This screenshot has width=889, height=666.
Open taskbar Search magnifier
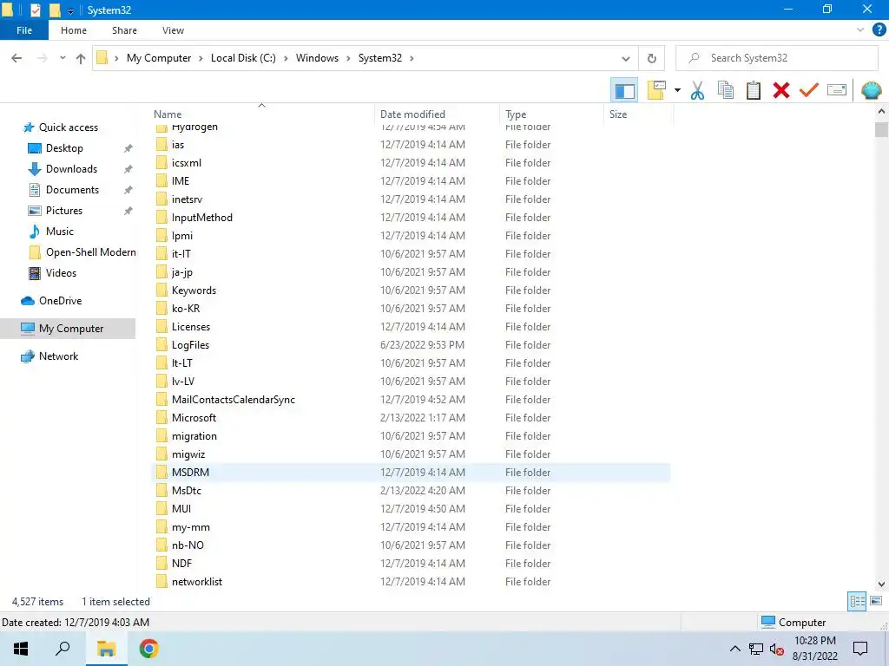pyautogui.click(x=63, y=649)
